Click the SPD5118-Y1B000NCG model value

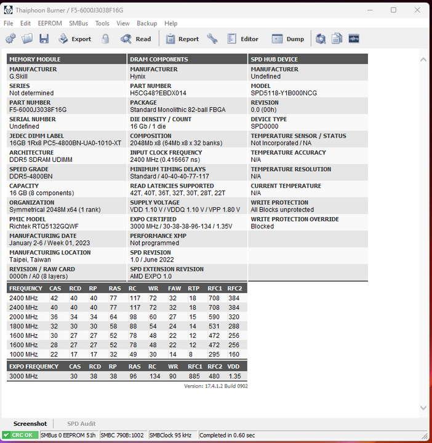click(x=284, y=93)
